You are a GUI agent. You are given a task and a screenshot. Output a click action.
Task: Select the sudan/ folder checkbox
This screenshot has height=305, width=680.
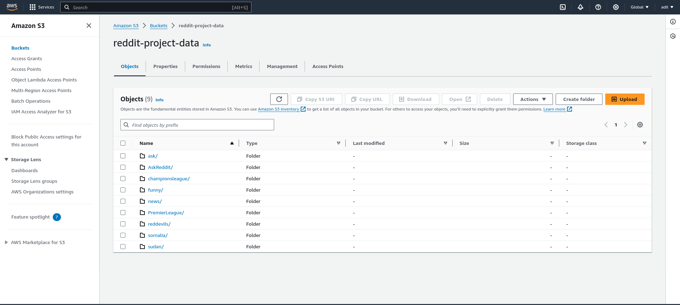pyautogui.click(x=123, y=247)
